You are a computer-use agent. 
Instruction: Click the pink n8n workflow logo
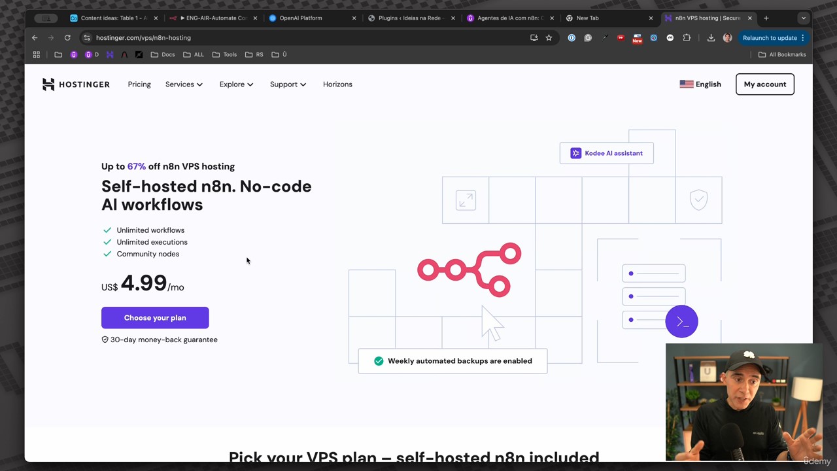pyautogui.click(x=470, y=270)
